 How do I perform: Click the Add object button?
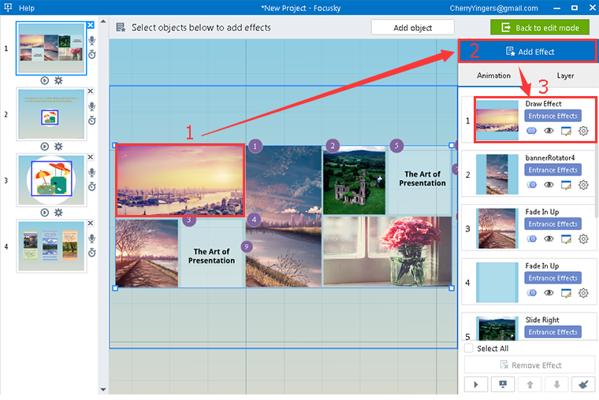pyautogui.click(x=412, y=28)
